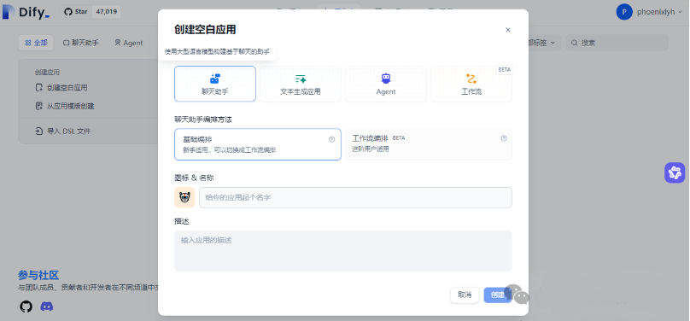Focus the 搜索 search box
The width and height of the screenshot is (690, 321).
click(617, 43)
